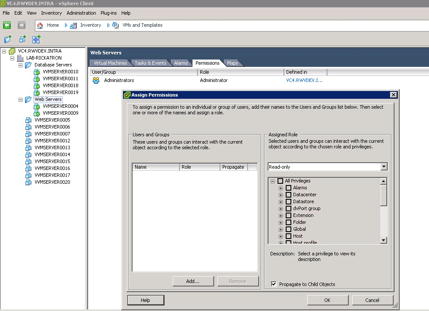
Task: Click the green Back navigation arrow
Action: [7, 25]
